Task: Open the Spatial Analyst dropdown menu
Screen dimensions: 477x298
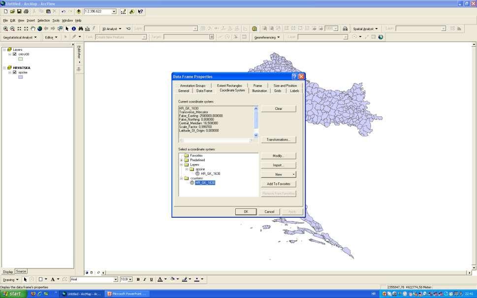Action: [365, 29]
